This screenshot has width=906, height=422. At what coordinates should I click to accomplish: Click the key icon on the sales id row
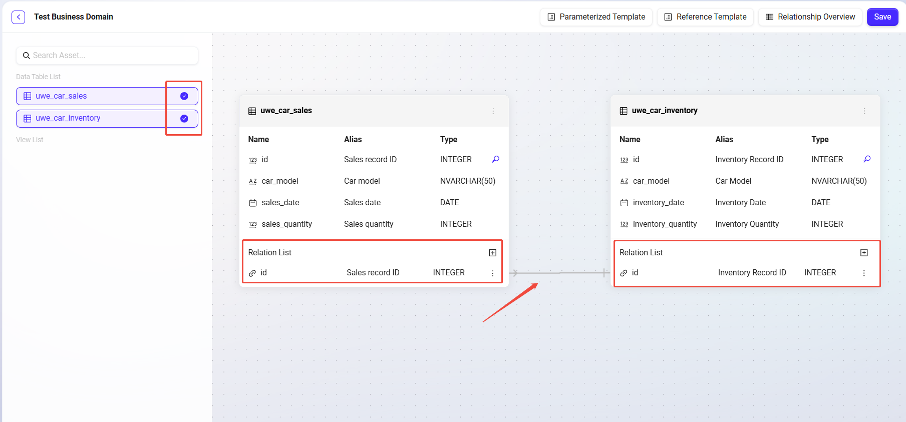pyautogui.click(x=495, y=159)
